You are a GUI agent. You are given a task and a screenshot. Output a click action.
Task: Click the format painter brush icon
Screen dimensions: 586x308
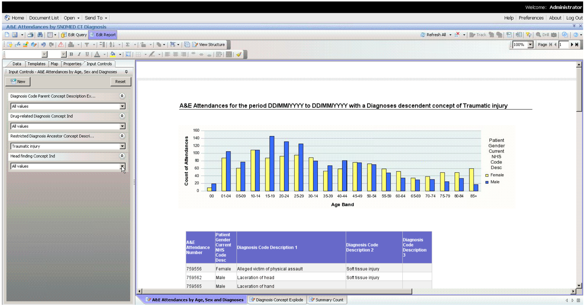[239, 55]
